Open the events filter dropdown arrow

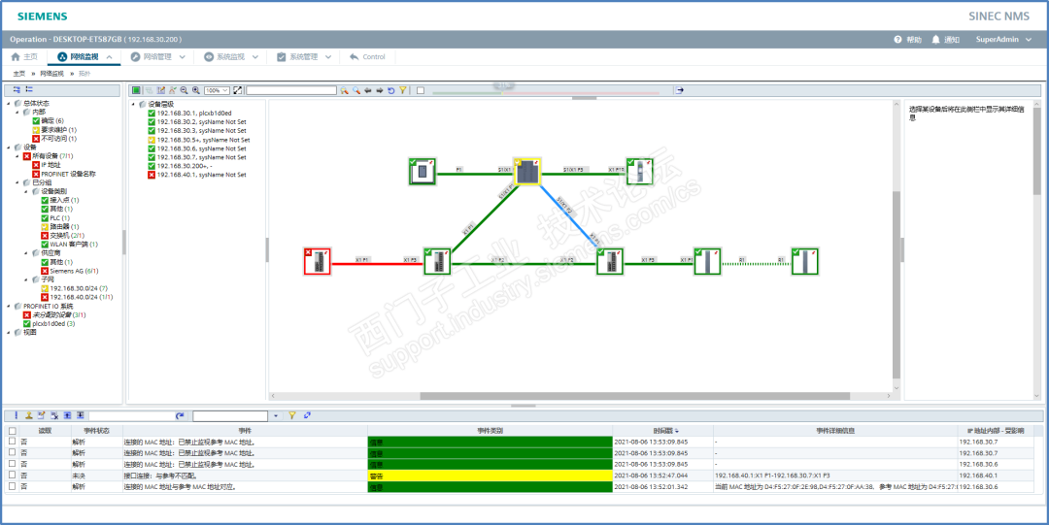click(276, 416)
